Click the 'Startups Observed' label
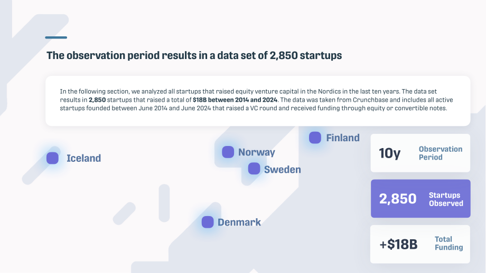The image size is (486, 273). pyautogui.click(x=446, y=199)
